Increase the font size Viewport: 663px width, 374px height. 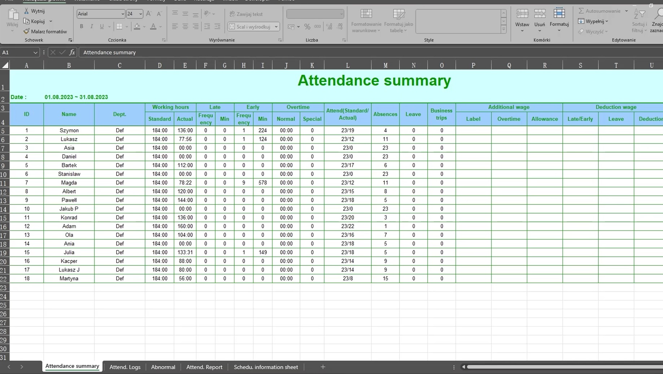[x=149, y=14]
